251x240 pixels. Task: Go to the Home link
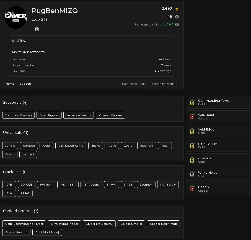[x=10, y=84]
